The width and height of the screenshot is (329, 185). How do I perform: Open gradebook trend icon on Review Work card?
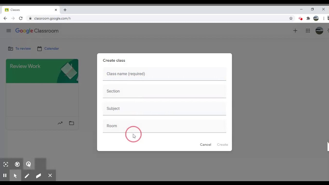point(60,123)
